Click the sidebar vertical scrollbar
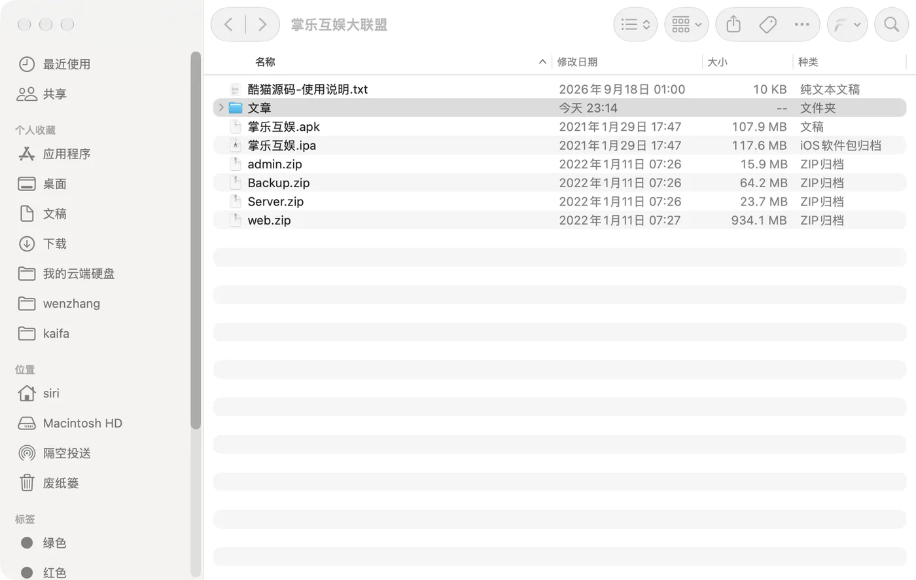This screenshot has width=916, height=580. pos(195,241)
